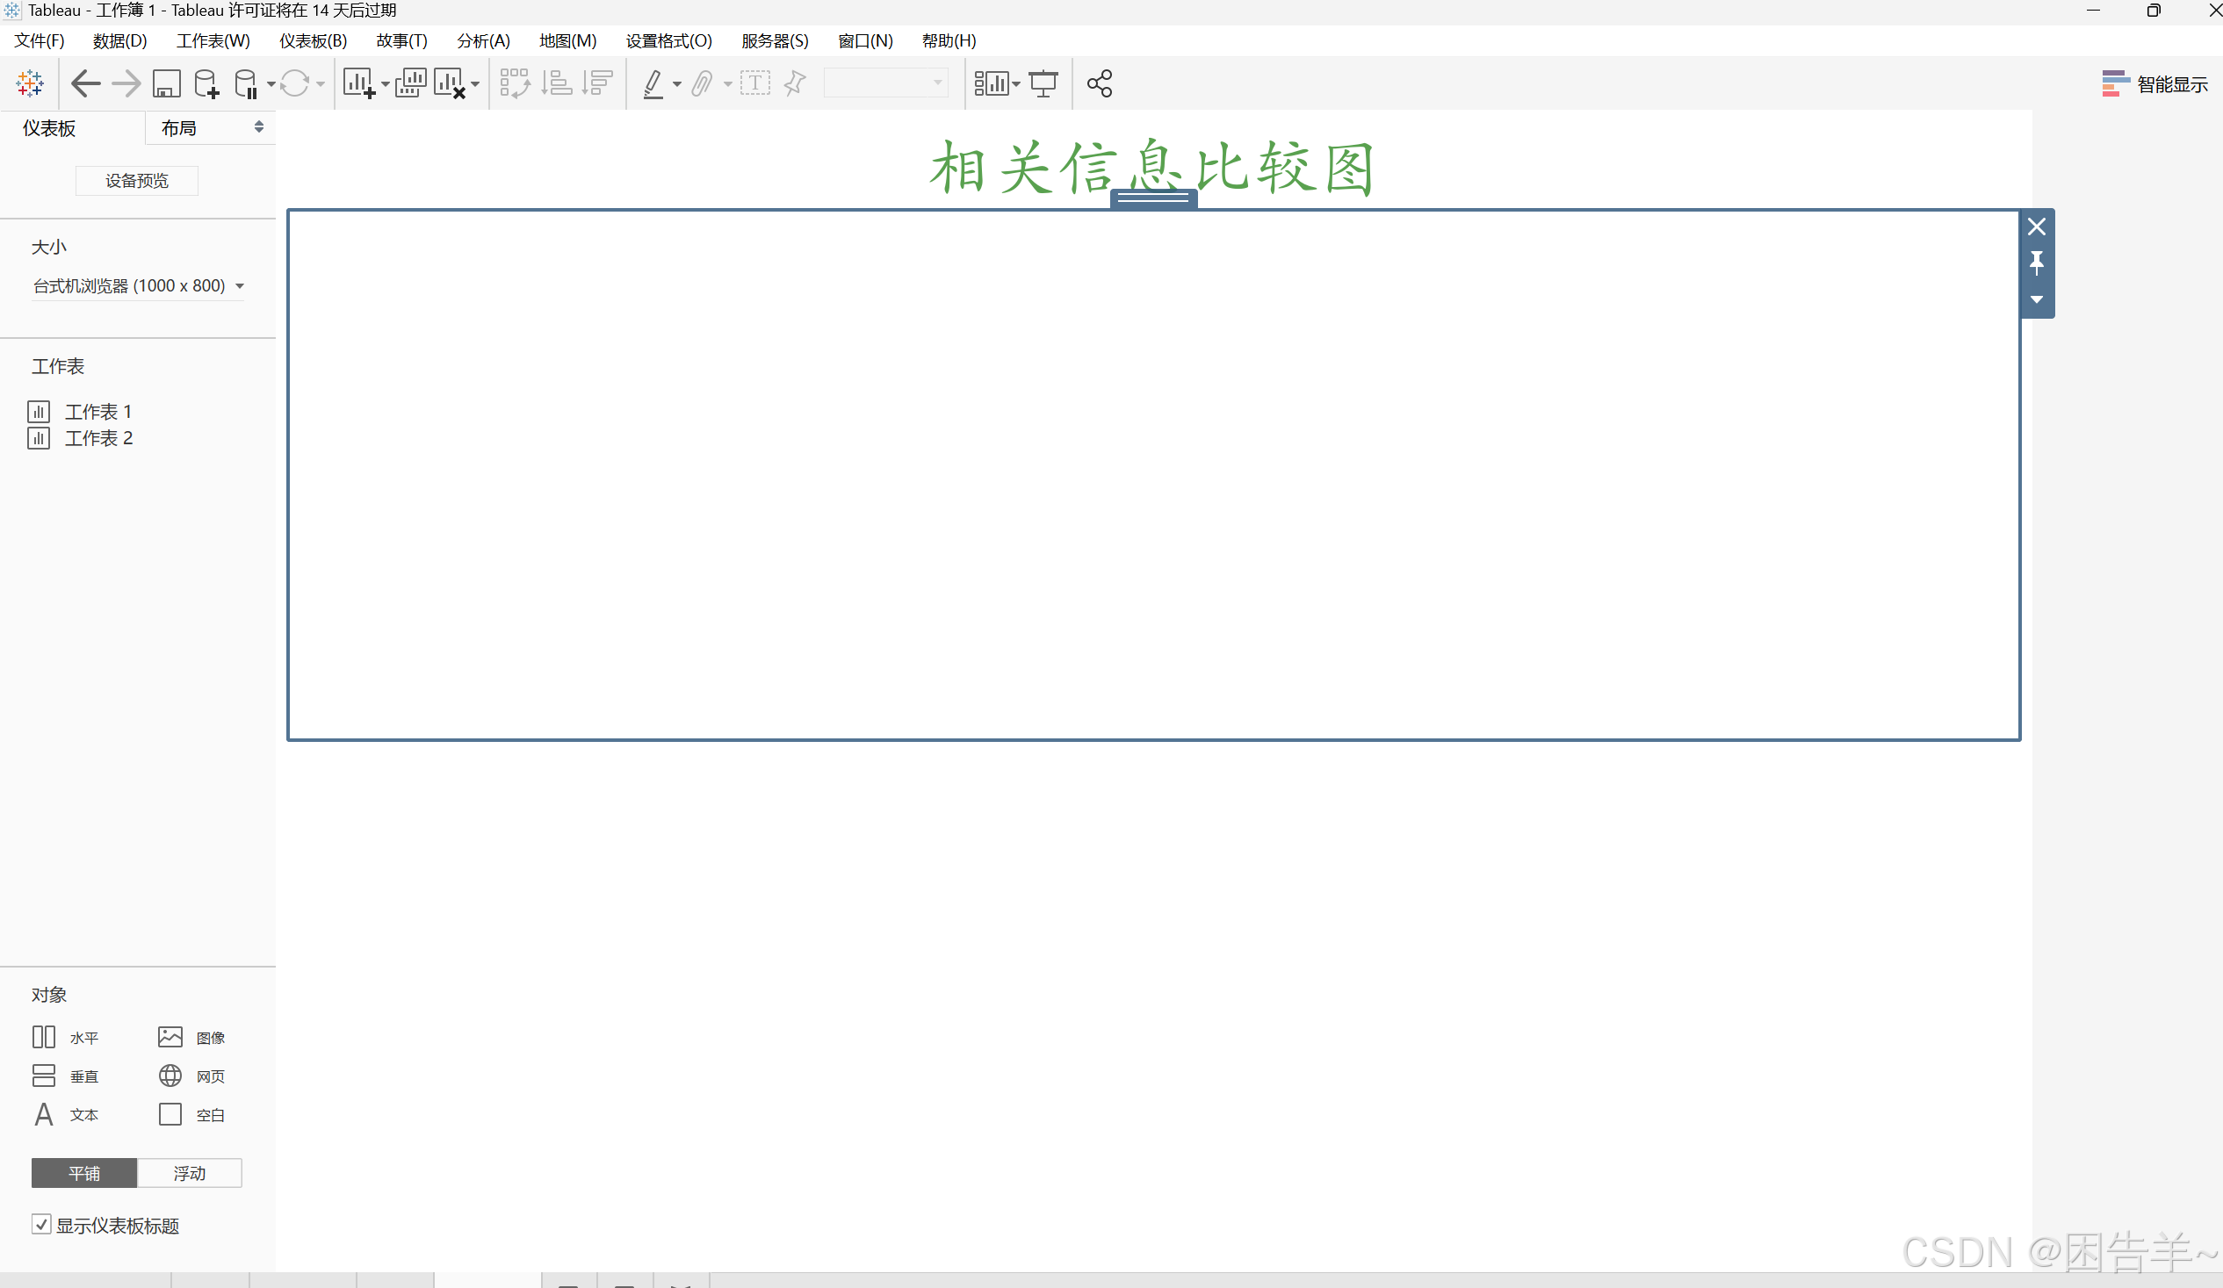The image size is (2223, 1288).
Task: Open the 仪表板(B) dashboard menu
Action: click(x=314, y=40)
